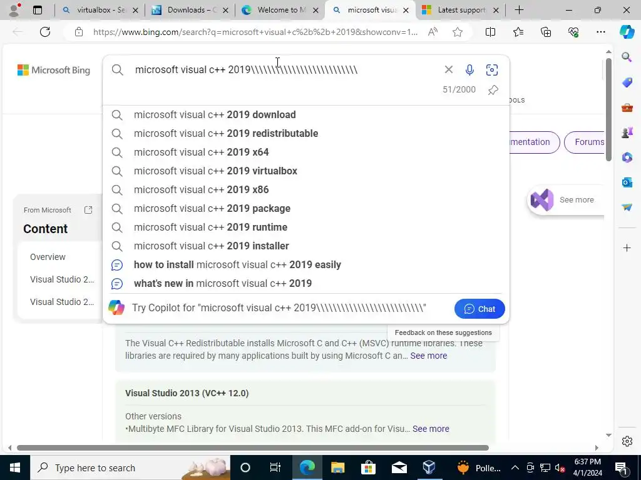The width and height of the screenshot is (641, 480).
Task: Clear the search box with X icon
Action: click(x=448, y=70)
